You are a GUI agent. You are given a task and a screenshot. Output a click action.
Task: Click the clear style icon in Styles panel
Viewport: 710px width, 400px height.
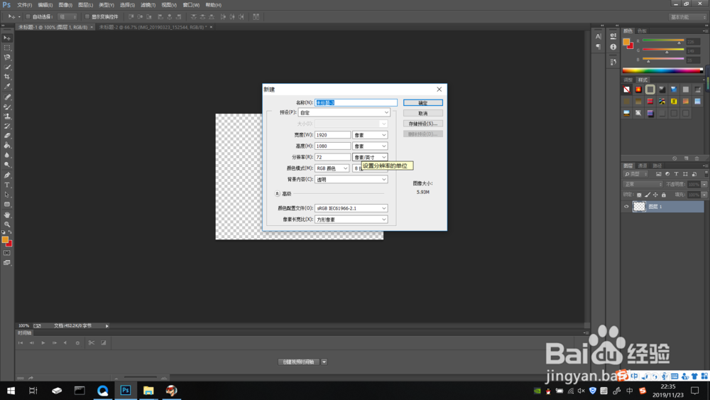[x=674, y=158]
